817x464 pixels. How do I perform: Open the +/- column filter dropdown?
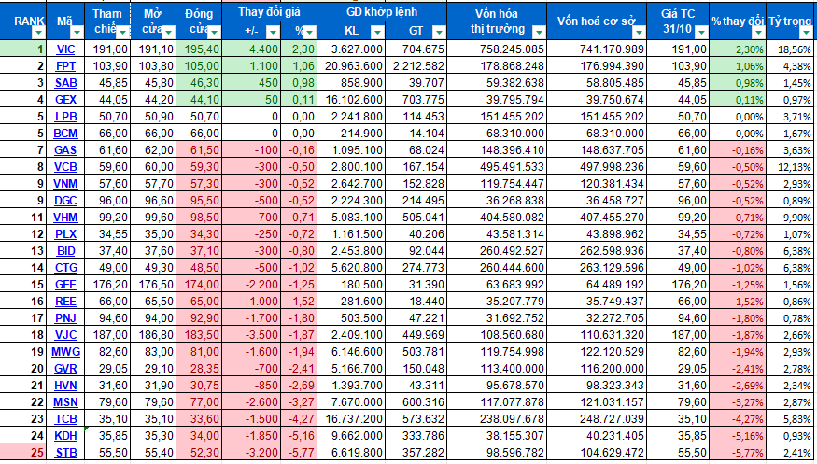[273, 33]
